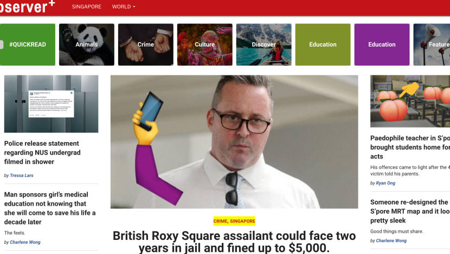Open the shower doors article thumbnail
The height and width of the screenshot is (254, 450).
(51, 104)
